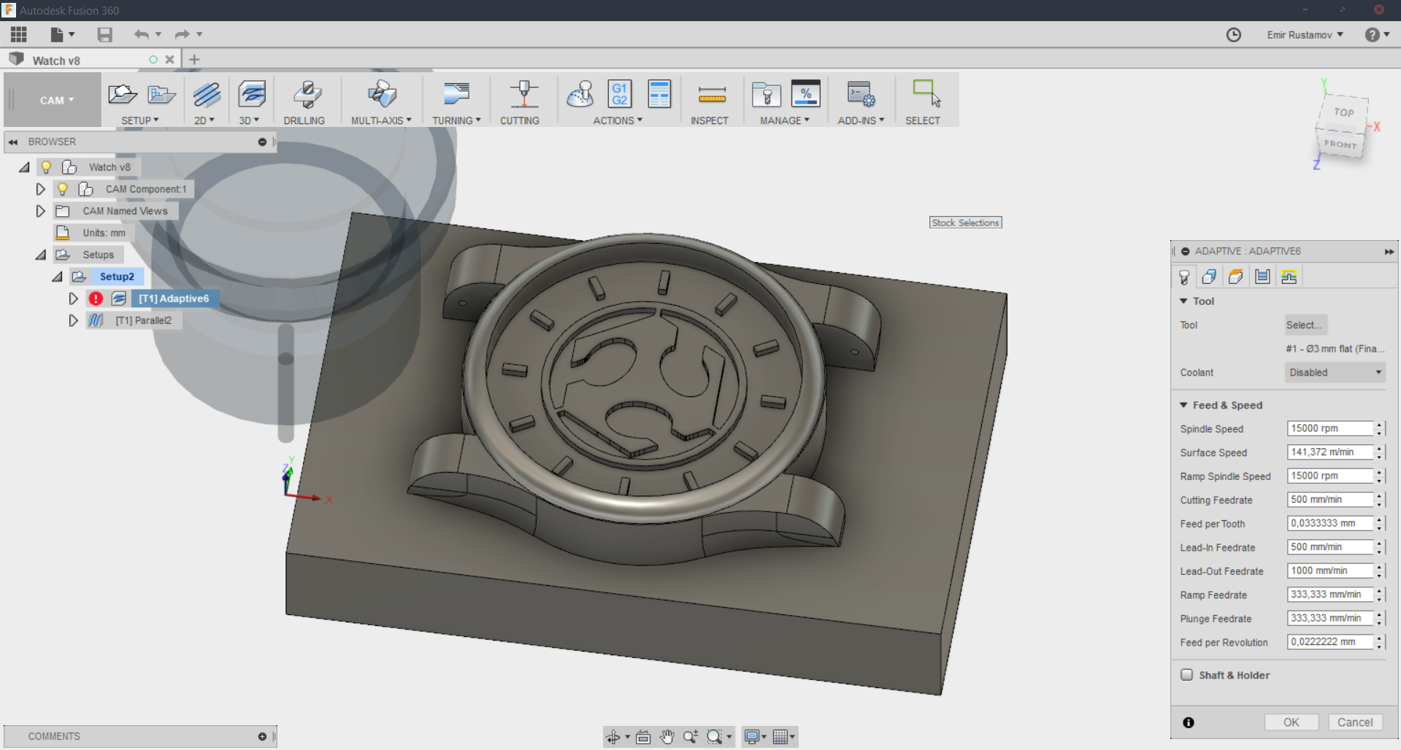Collapse the Tool section header
The height and width of the screenshot is (750, 1401).
pos(1183,301)
